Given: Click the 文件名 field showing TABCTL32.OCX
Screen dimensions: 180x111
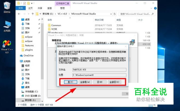Looking at the screenshot, I should (99, 70).
